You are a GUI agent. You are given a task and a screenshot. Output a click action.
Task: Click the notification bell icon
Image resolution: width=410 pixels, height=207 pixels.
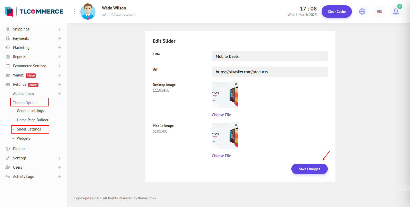(396, 12)
